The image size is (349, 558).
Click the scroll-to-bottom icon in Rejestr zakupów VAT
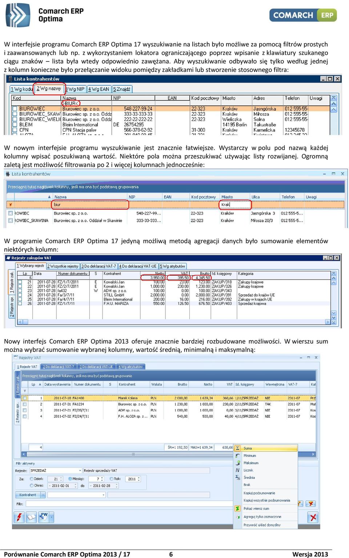[334, 322]
